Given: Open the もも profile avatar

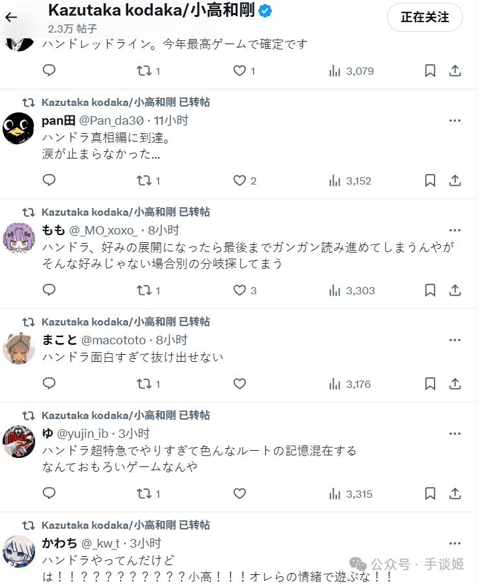Looking at the screenshot, I should click(x=19, y=238).
